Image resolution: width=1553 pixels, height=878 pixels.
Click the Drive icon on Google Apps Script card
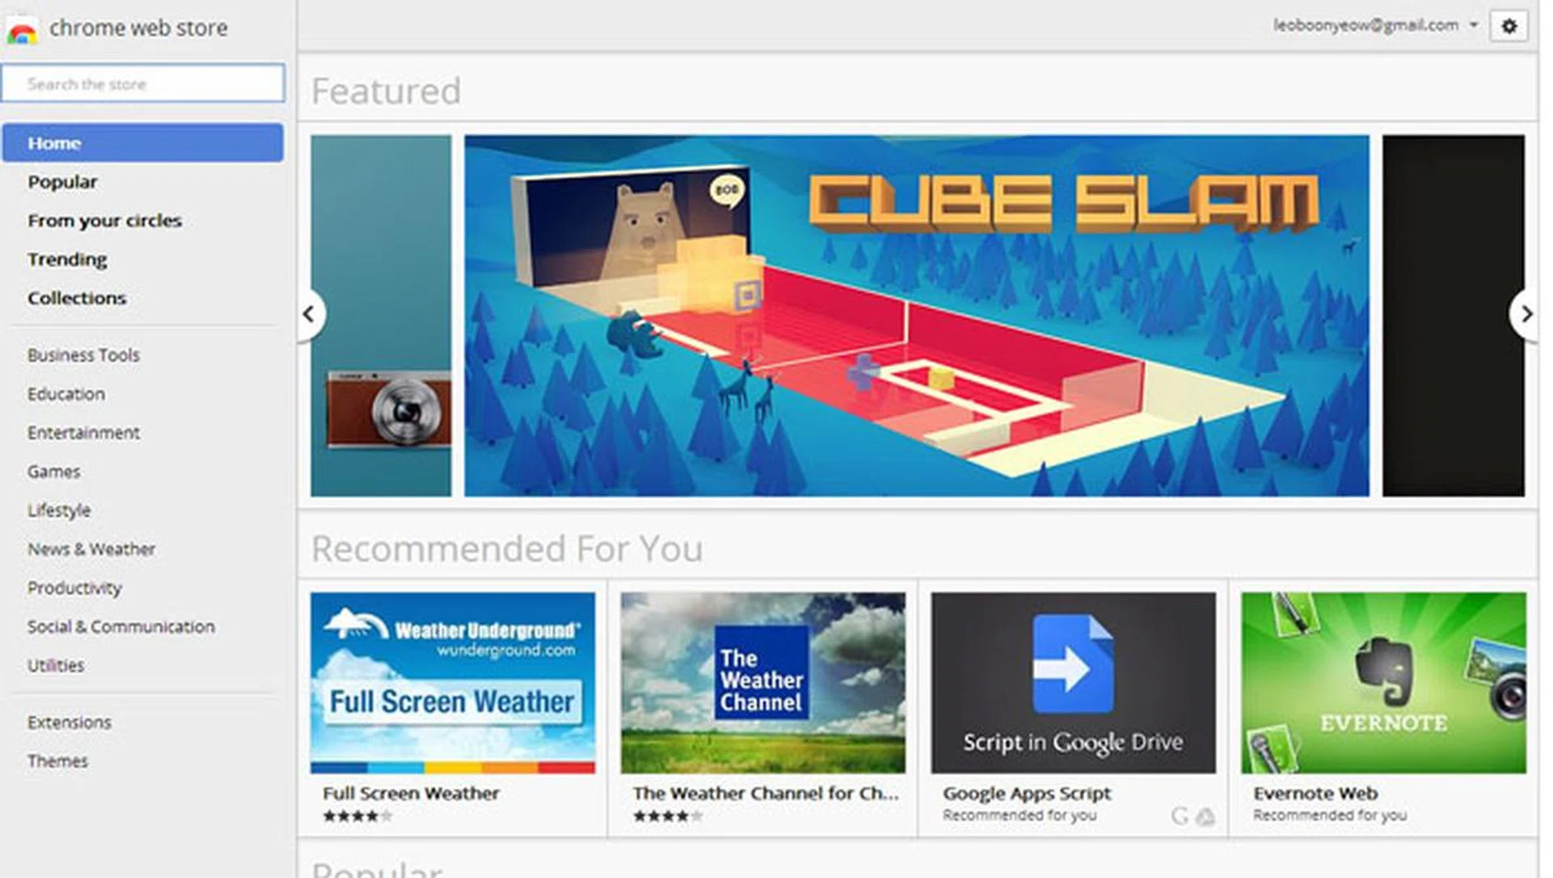tap(1204, 816)
